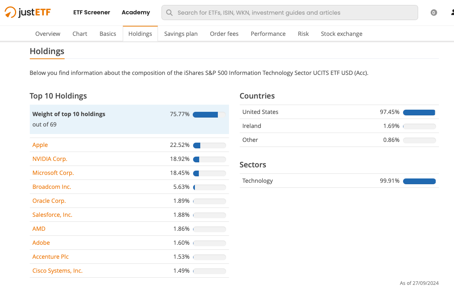Click the search magnifier icon
The width and height of the screenshot is (454, 296).
click(169, 13)
